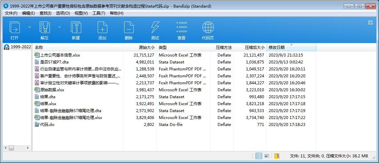Screen dimensions: 379x163
Task: Click the Delete (删除) toolbar icon
Action: coord(129,27)
